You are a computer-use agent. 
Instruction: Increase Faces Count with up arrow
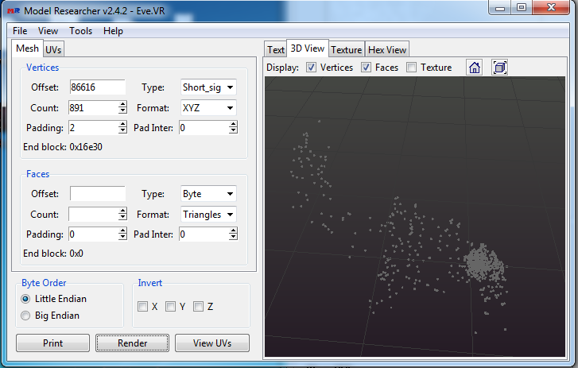point(122,211)
